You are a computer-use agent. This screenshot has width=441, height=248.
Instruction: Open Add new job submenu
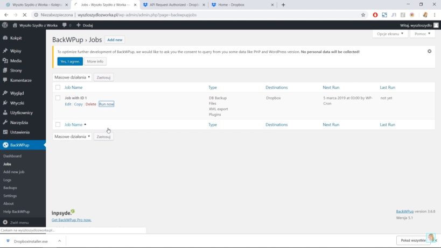point(14,172)
